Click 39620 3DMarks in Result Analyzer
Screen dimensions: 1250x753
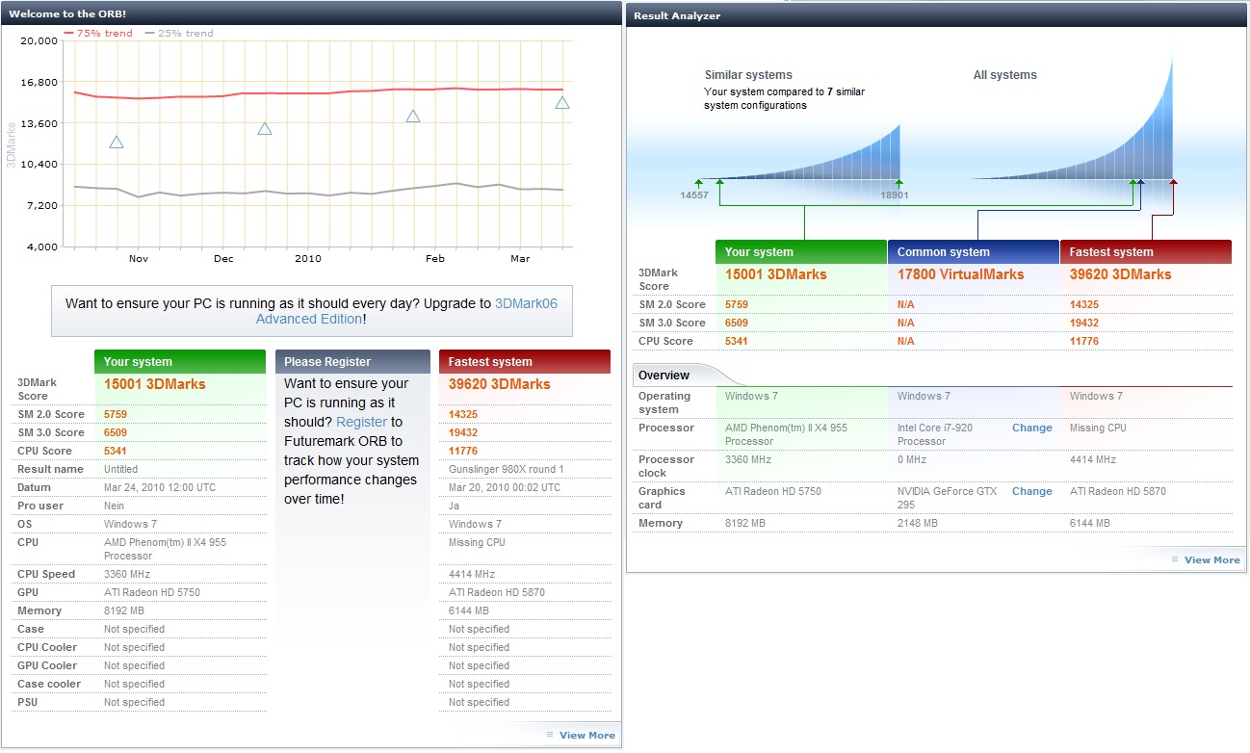click(1120, 274)
